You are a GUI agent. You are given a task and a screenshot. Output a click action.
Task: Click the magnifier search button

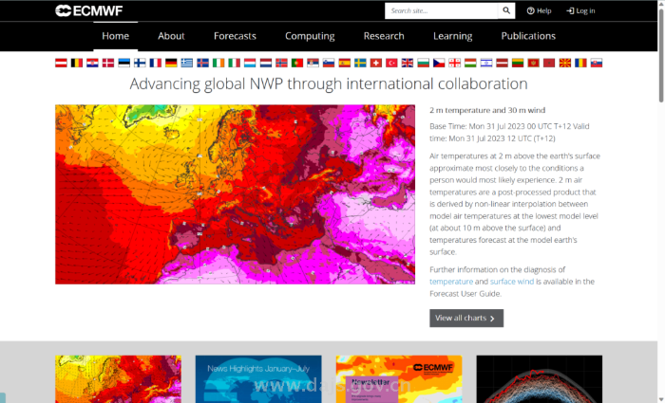click(x=506, y=10)
